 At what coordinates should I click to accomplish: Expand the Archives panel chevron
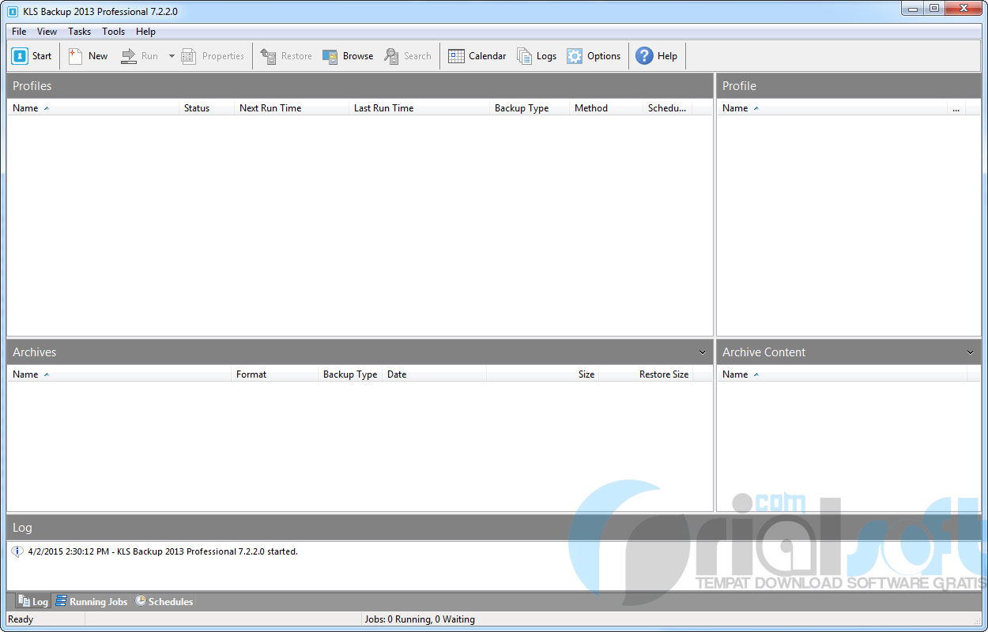pos(703,352)
